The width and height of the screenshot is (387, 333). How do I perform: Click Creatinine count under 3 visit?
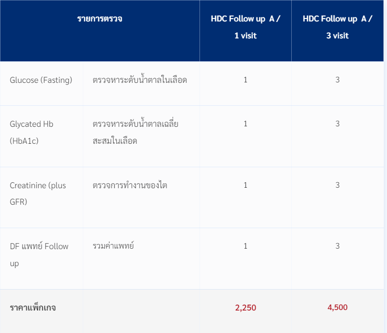[x=338, y=185]
